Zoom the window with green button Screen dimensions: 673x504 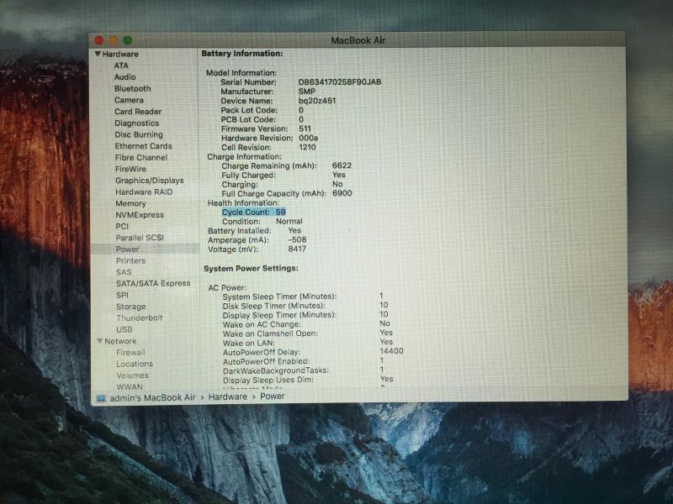[x=128, y=40]
